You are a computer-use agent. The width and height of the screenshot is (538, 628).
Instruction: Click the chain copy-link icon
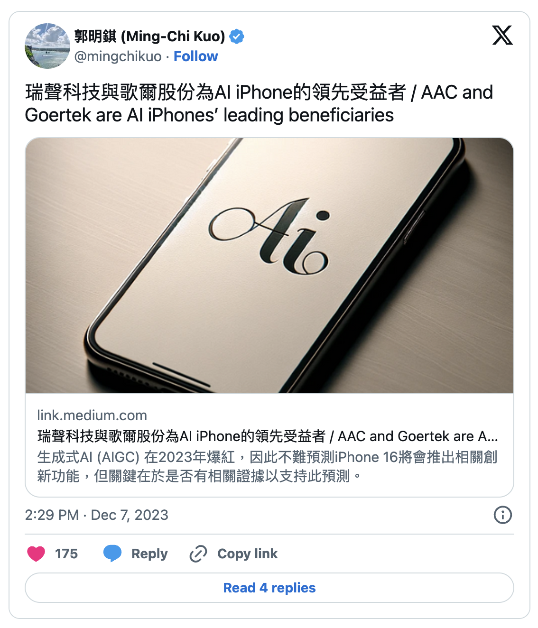coord(198,554)
